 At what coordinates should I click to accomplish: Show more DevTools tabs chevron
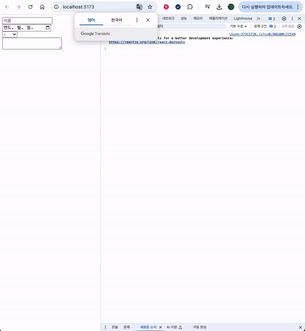[x=258, y=19]
